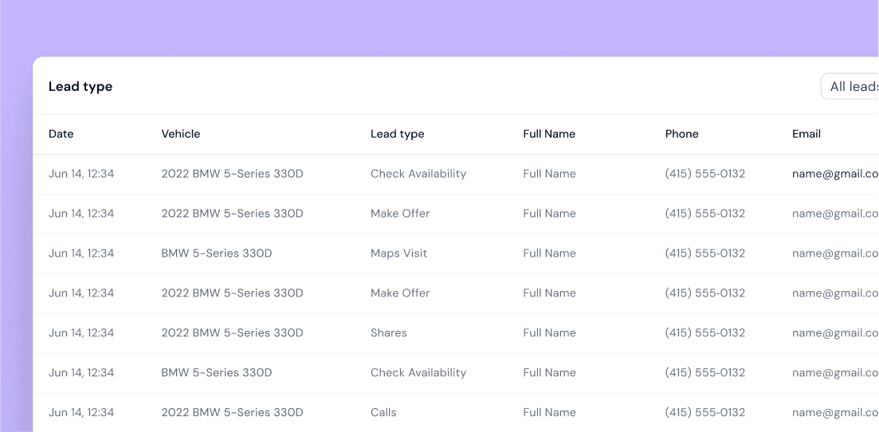Click the phone number in the Calls row
This screenshot has height=432, width=879.
click(704, 413)
